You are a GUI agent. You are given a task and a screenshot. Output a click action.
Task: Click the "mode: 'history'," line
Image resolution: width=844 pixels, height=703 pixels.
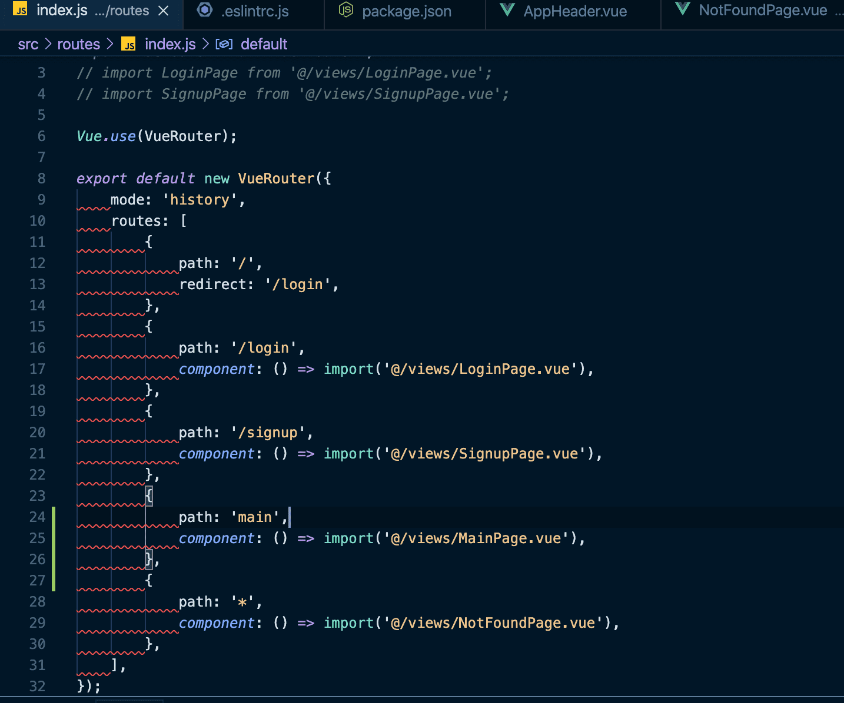click(178, 200)
